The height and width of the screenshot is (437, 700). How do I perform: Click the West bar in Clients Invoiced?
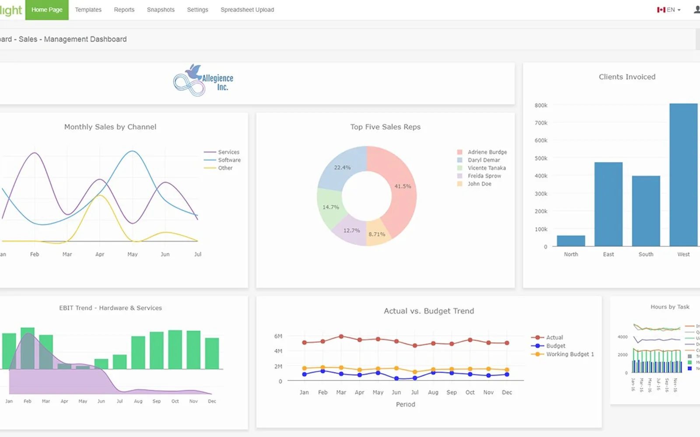684,175
